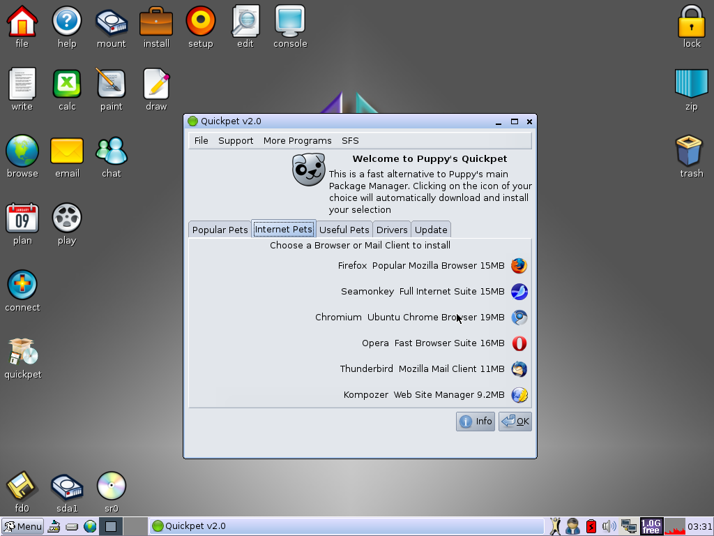Open the help desktop icon
Viewport: 714px width, 536px height.
click(66, 27)
